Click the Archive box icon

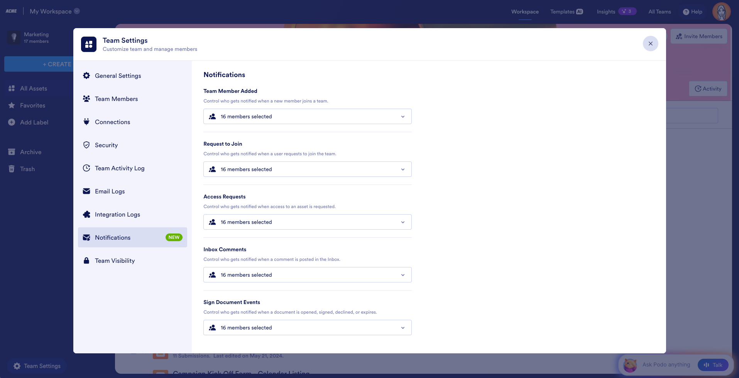12,152
